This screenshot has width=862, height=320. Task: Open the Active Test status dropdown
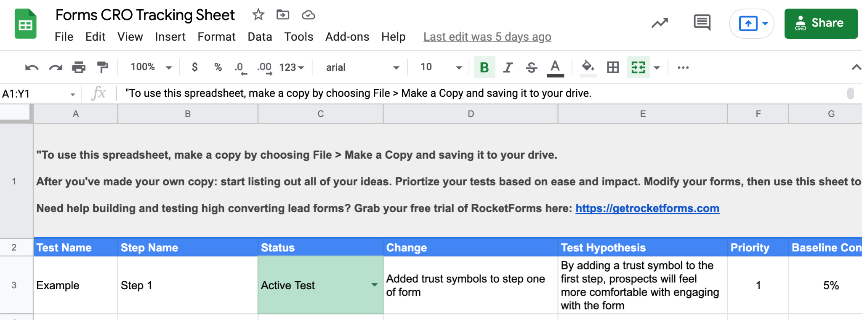click(374, 285)
